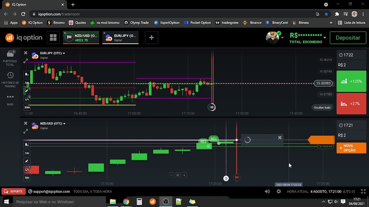Viewport: 369px width, 207px height.
Task: Expand EUR/JPY chart to fullscreen arrows
Action: [26, 61]
